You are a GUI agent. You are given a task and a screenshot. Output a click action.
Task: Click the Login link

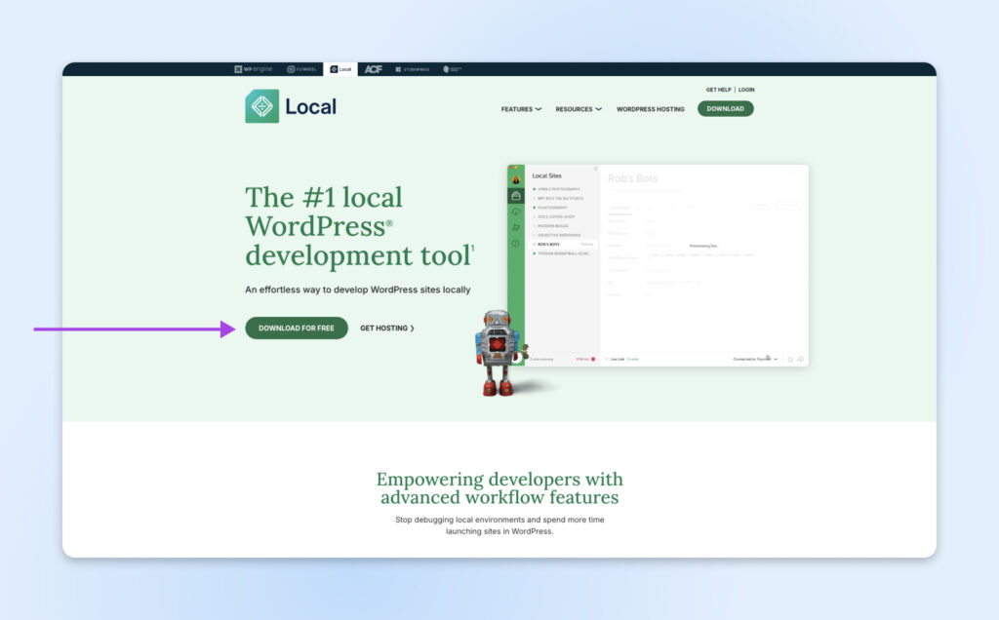[x=746, y=90]
